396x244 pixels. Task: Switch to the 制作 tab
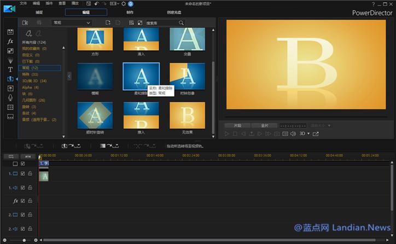point(130,12)
